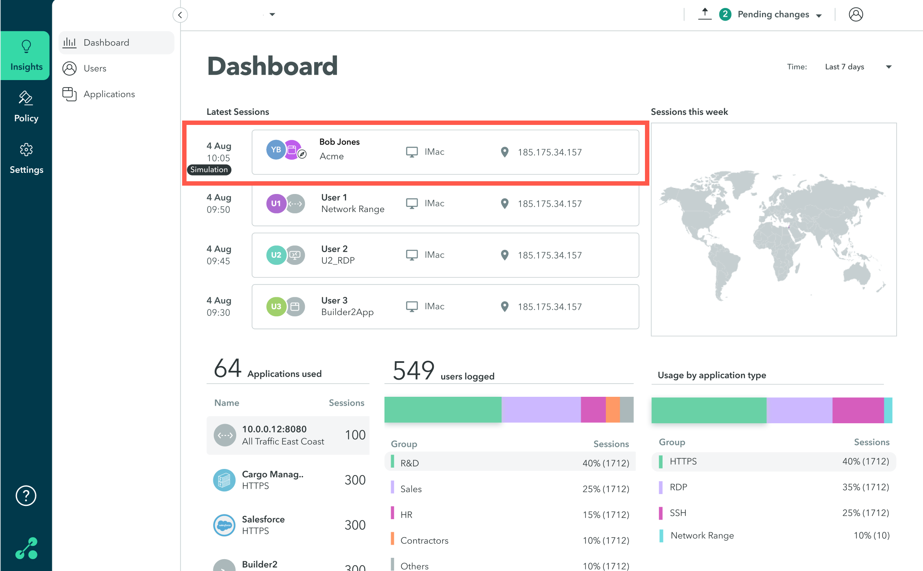Image resolution: width=923 pixels, height=571 pixels.
Task: Select the HTTPS usage type row
Action: [773, 461]
